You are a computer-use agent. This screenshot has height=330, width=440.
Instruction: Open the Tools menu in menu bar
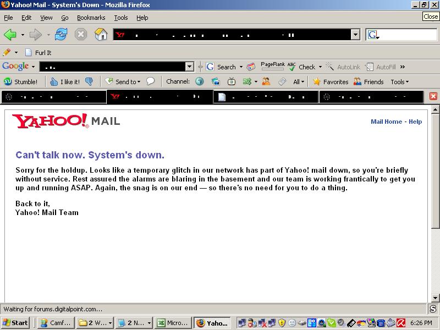click(121, 18)
